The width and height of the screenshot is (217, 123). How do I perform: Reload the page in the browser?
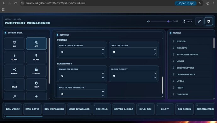click(x=15, y=3)
